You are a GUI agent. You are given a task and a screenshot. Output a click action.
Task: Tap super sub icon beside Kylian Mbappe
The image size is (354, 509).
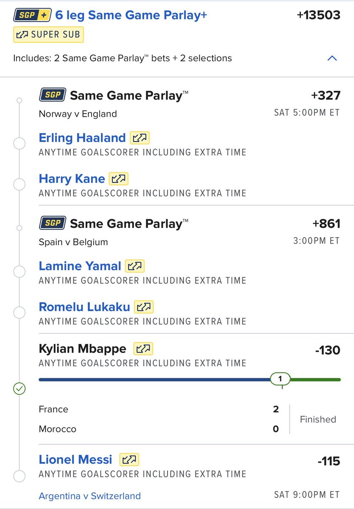[143, 349]
